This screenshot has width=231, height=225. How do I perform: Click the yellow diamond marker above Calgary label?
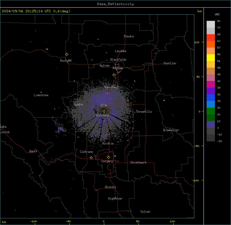pyautogui.click(x=109, y=157)
